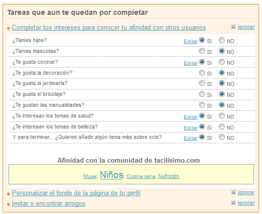Select NO for ¿Te gusta cocinar?

click(x=222, y=62)
